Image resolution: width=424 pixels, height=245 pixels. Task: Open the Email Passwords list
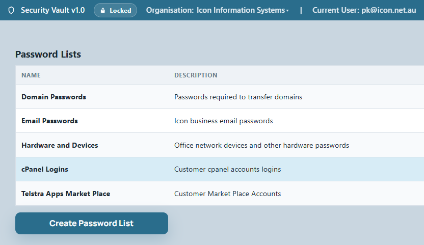[x=50, y=121]
